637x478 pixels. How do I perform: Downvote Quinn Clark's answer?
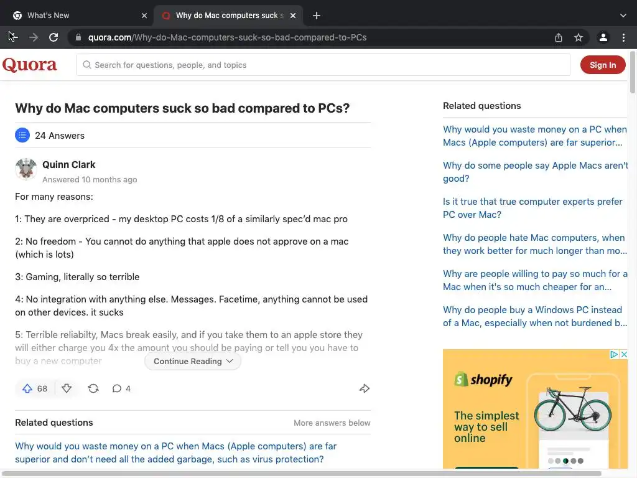pos(67,388)
